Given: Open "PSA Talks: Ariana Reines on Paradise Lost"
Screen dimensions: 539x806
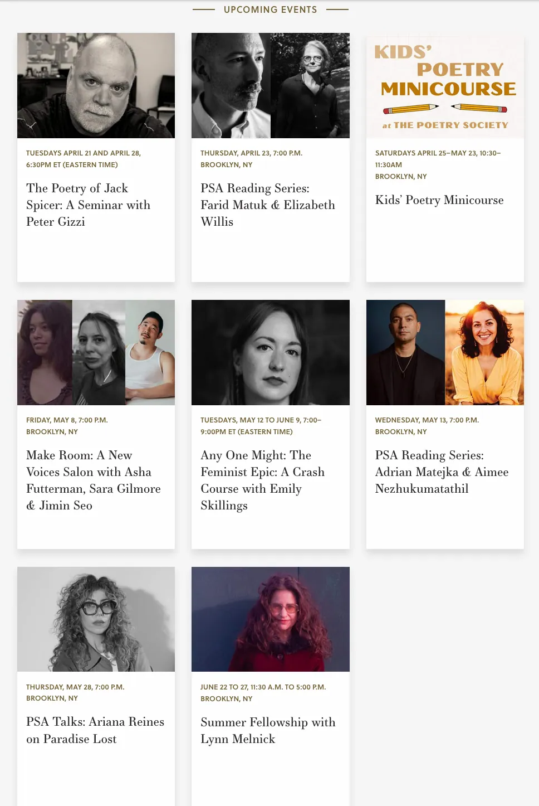Looking at the screenshot, I should pyautogui.click(x=95, y=730).
